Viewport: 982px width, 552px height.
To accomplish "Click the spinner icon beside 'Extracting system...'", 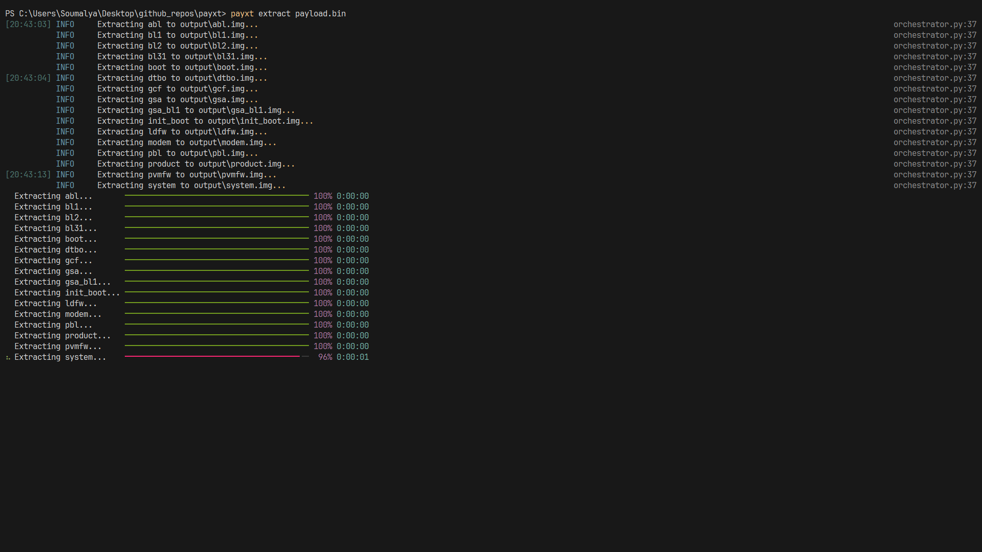I will [8, 357].
